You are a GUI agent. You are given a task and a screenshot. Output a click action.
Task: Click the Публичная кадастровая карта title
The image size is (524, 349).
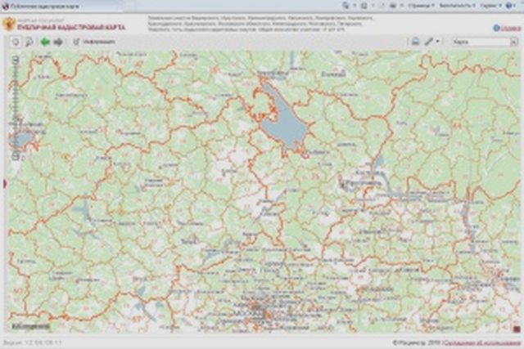point(71,27)
